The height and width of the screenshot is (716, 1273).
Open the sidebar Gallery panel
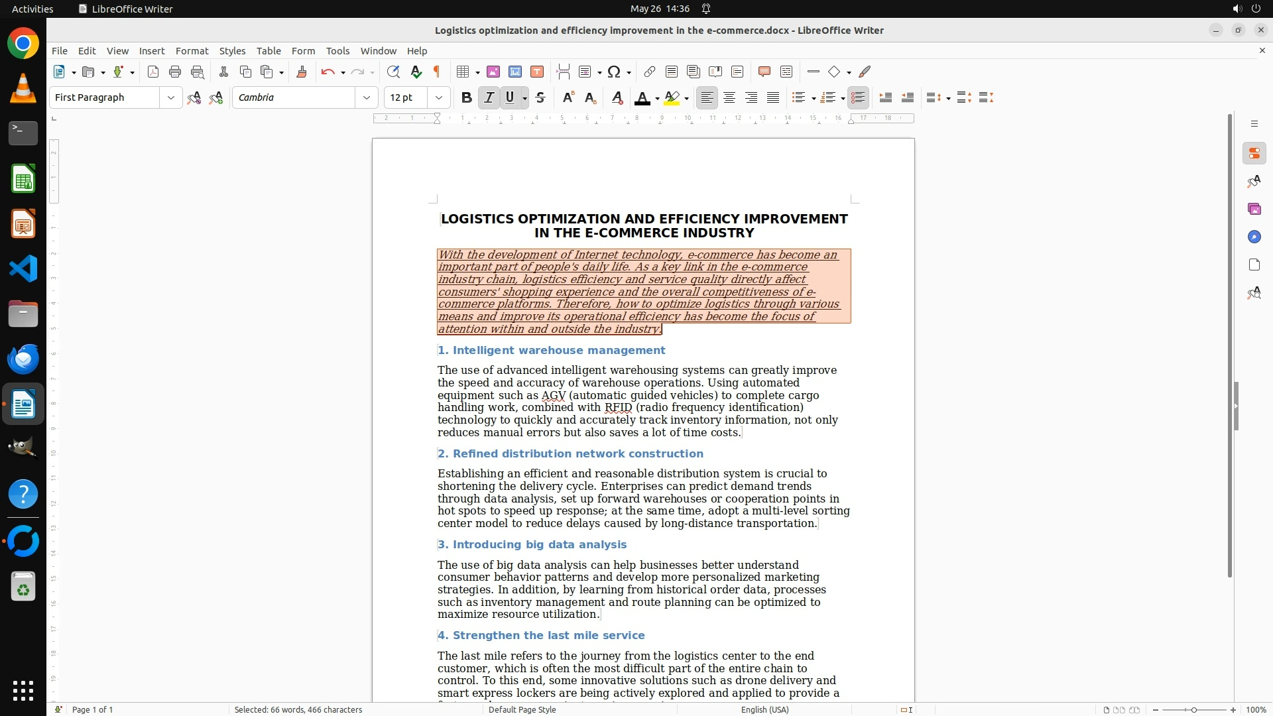[1254, 209]
